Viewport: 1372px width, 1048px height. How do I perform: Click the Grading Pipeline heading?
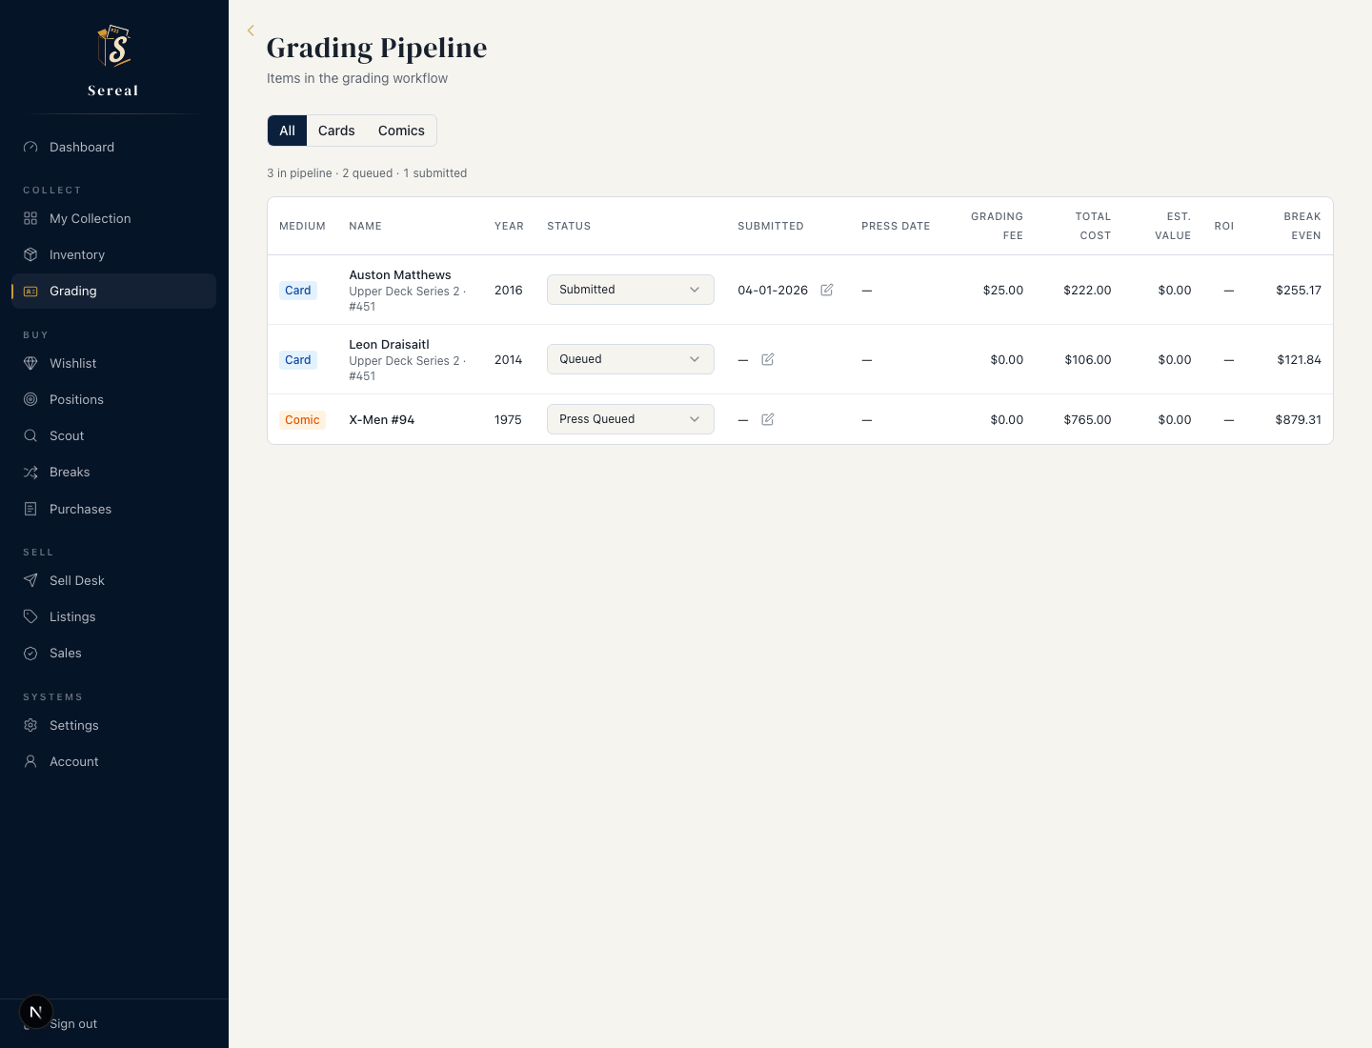(376, 47)
